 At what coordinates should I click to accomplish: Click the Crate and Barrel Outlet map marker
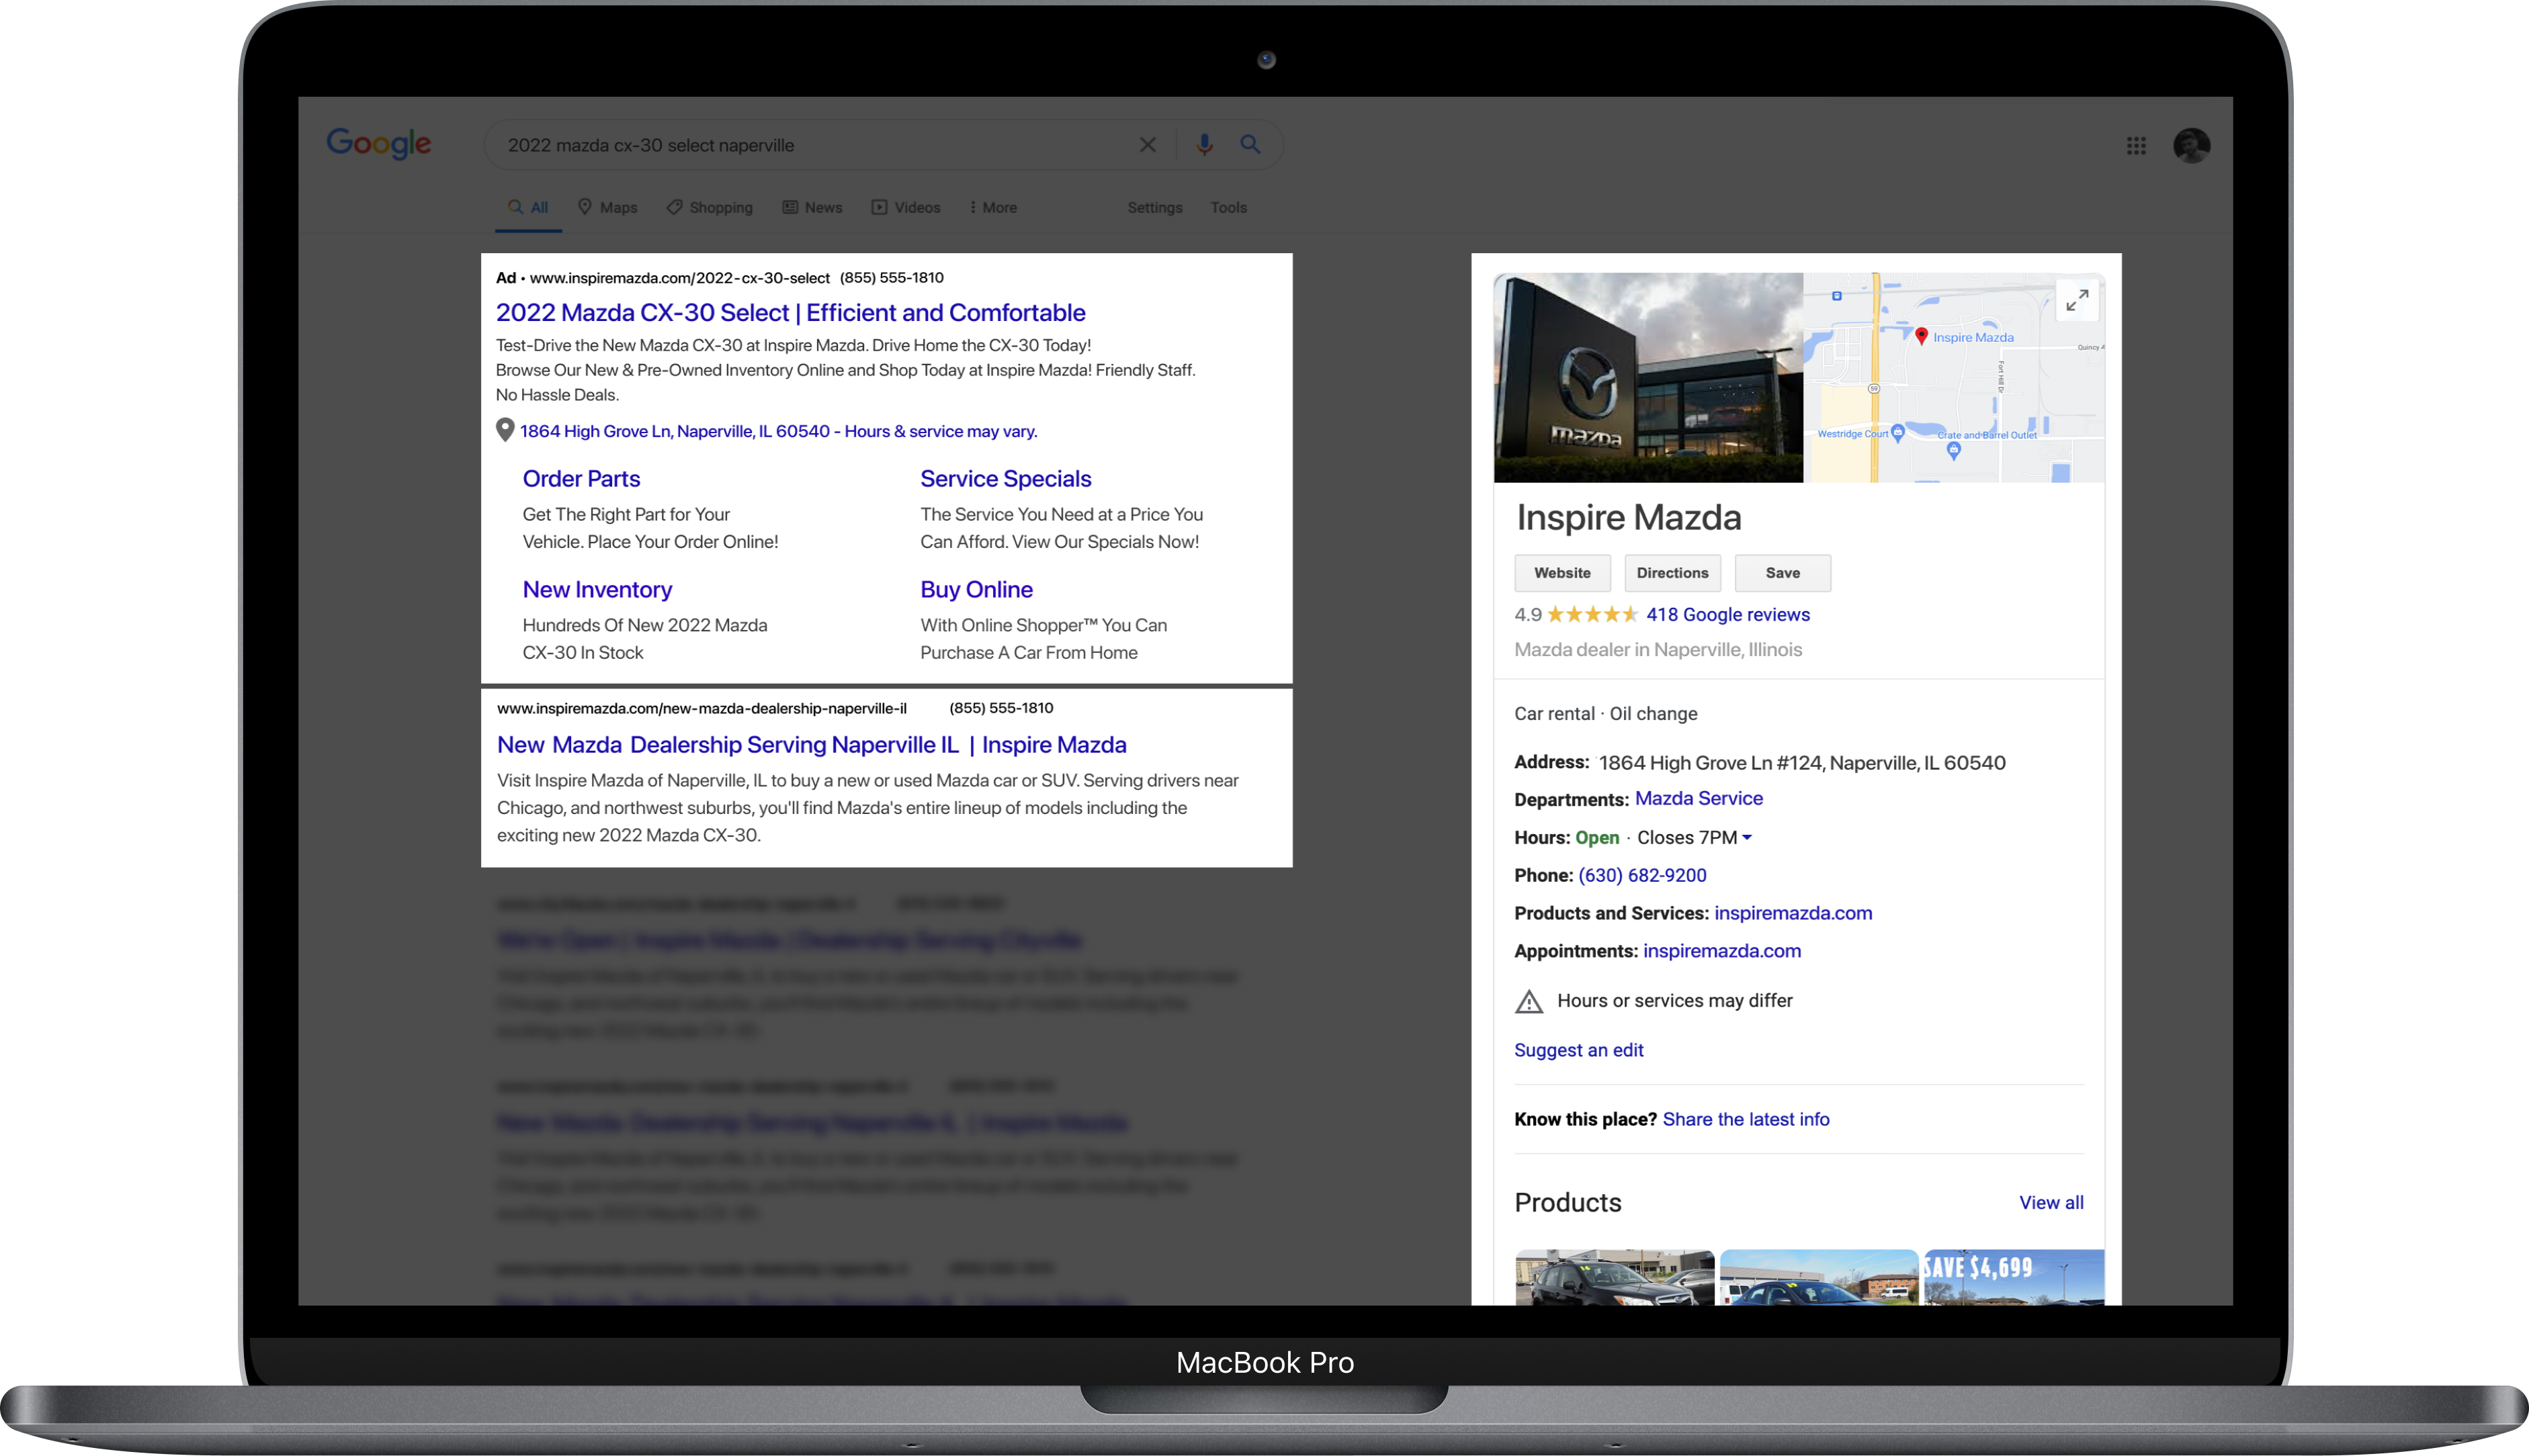(1953, 450)
